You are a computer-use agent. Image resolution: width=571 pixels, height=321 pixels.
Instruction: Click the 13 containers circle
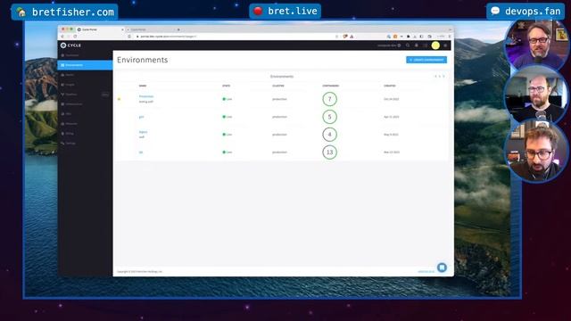pyautogui.click(x=329, y=152)
